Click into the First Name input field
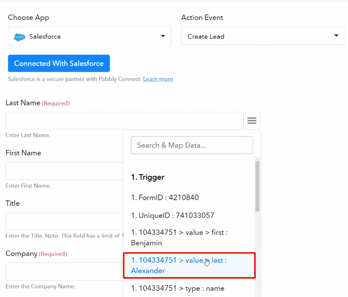This screenshot has width=348, height=297. (64, 171)
